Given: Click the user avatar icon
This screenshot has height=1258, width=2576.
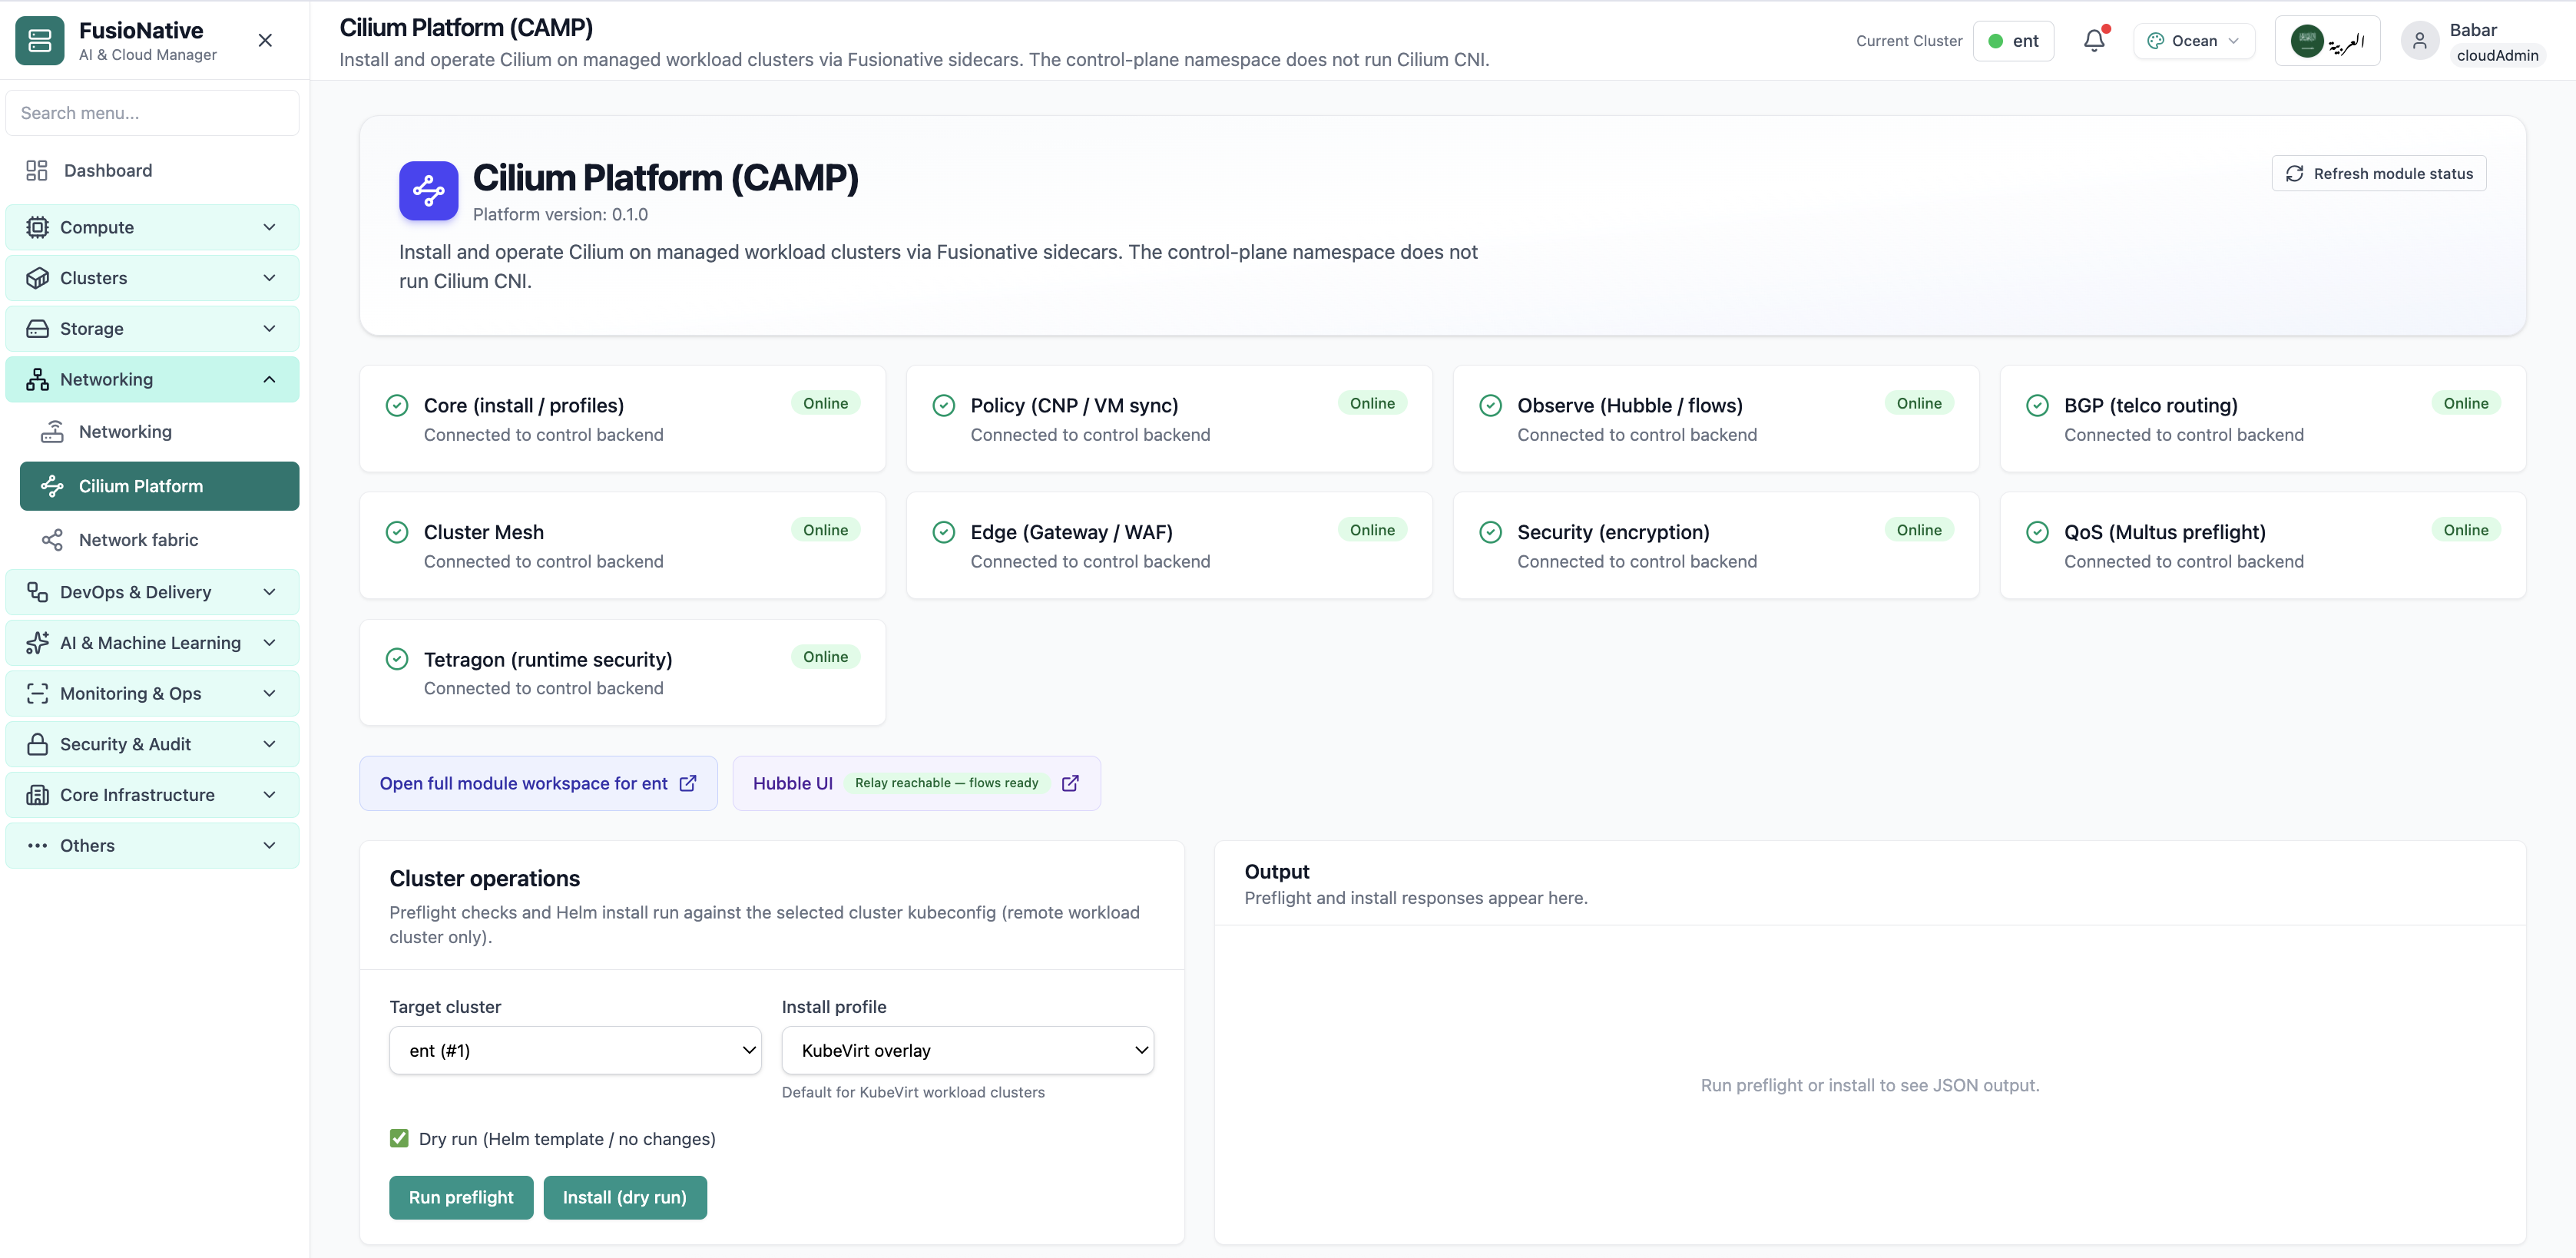Looking at the screenshot, I should [x=2420, y=41].
